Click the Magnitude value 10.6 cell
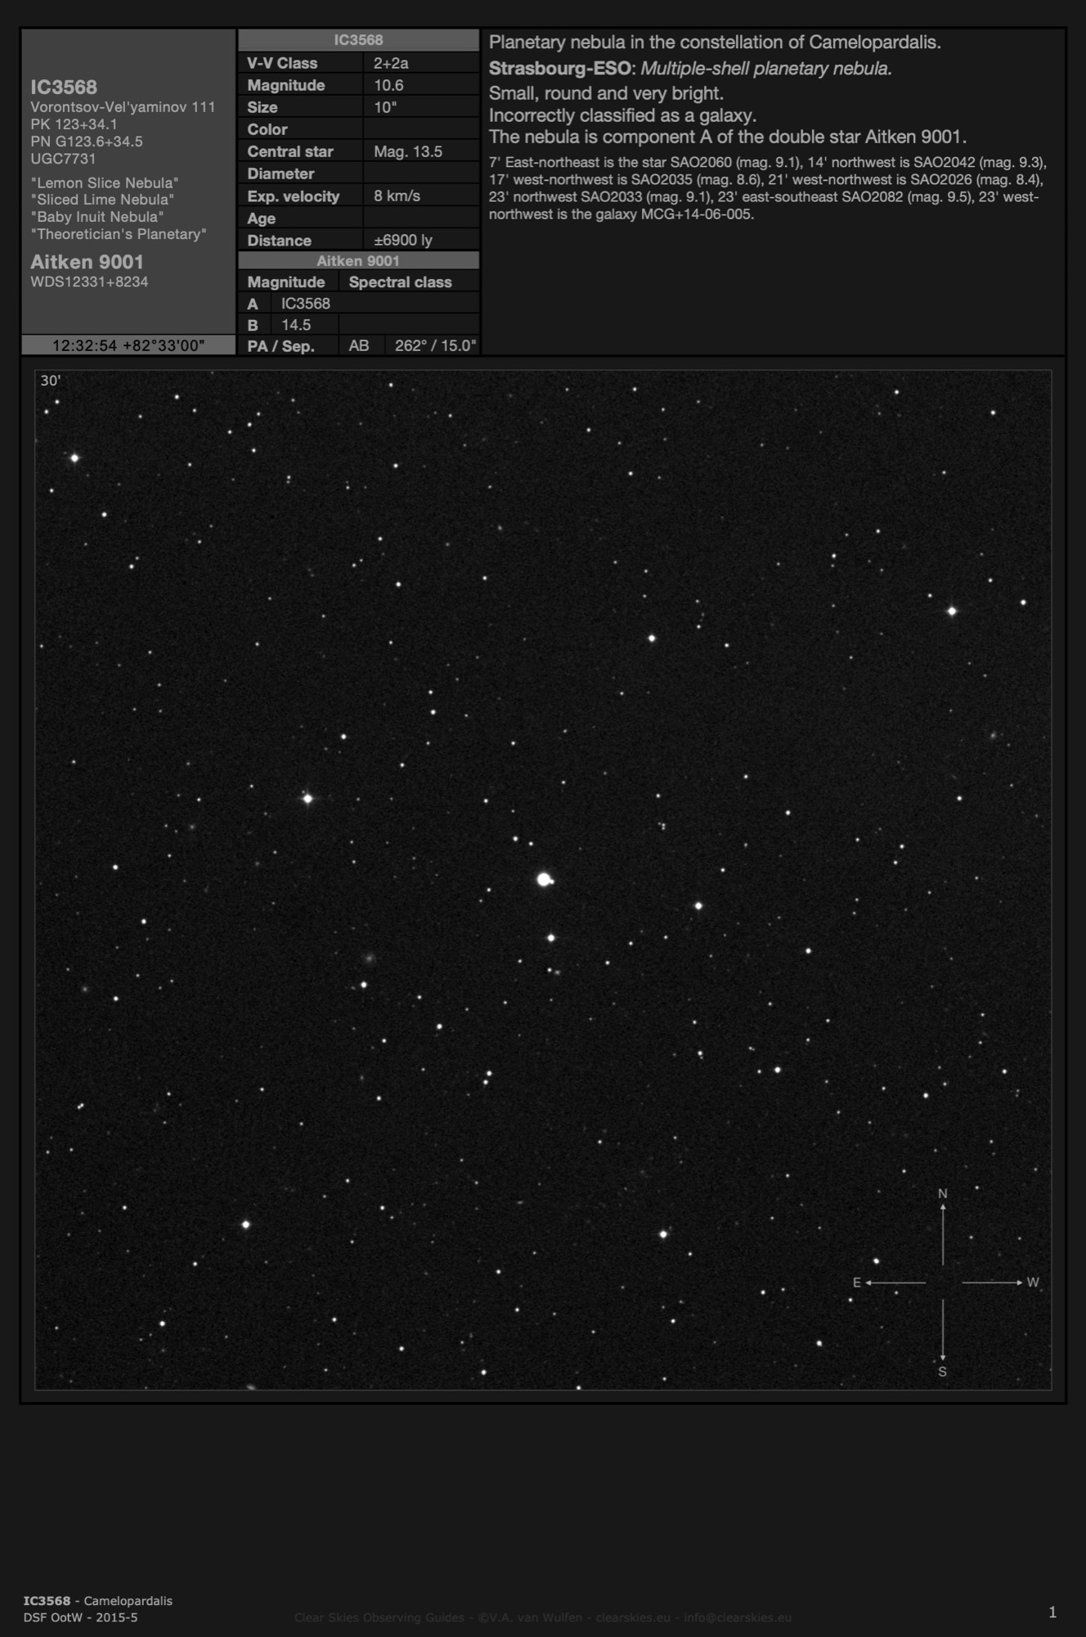This screenshot has height=1637, width=1086. (388, 85)
